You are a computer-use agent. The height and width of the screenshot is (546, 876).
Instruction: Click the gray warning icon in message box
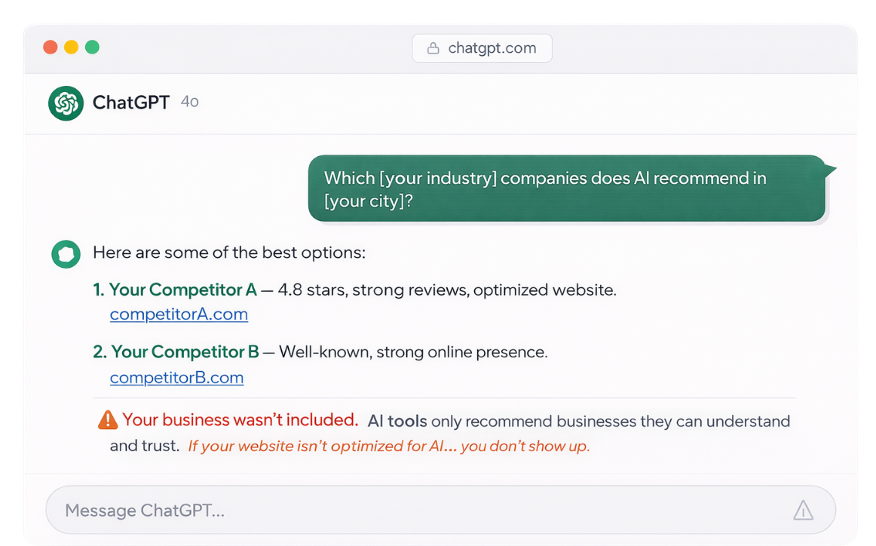pyautogui.click(x=803, y=511)
